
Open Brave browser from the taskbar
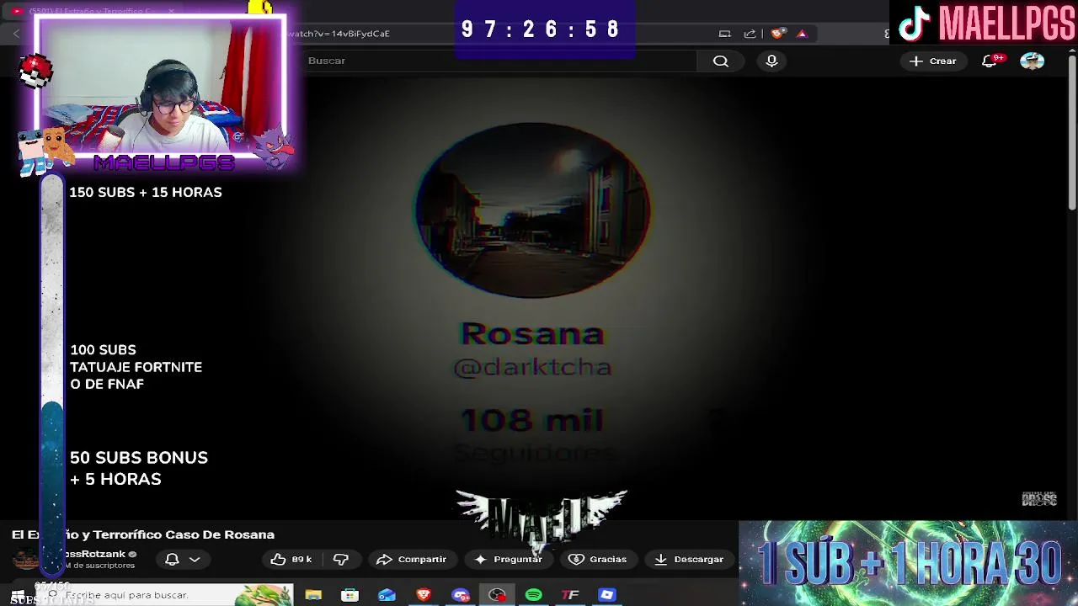(x=424, y=595)
